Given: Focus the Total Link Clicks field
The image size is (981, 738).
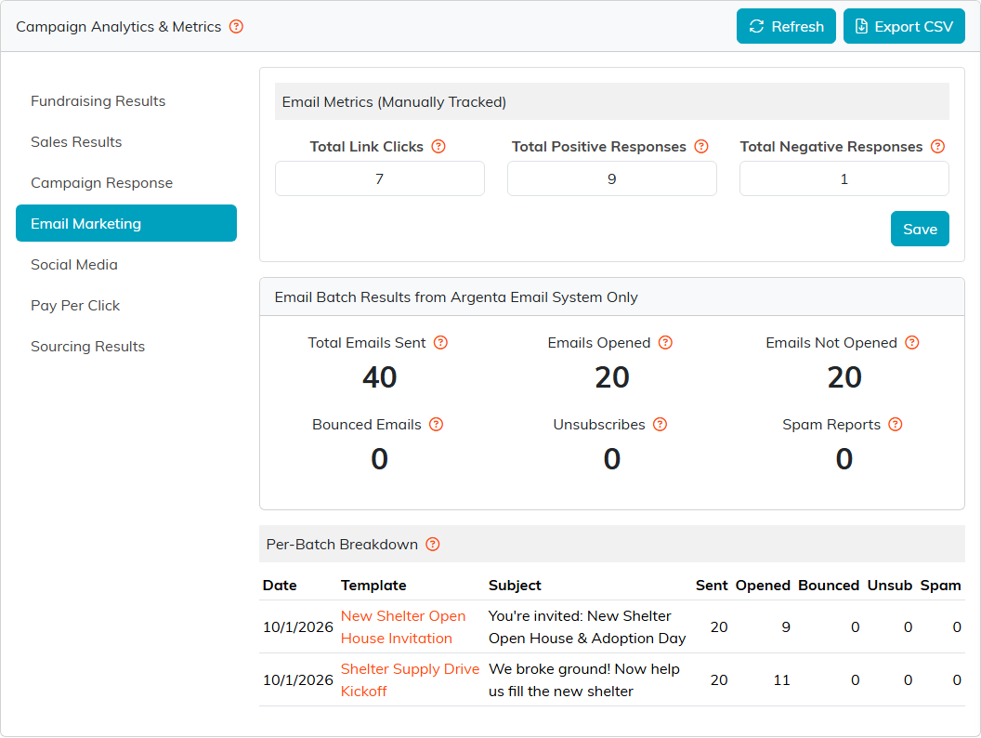Looking at the screenshot, I should click(x=380, y=179).
